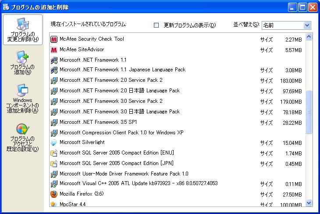The height and width of the screenshot is (214, 320).
Task: Click the MpcStar 4.4 star icon
Action: tap(53, 204)
